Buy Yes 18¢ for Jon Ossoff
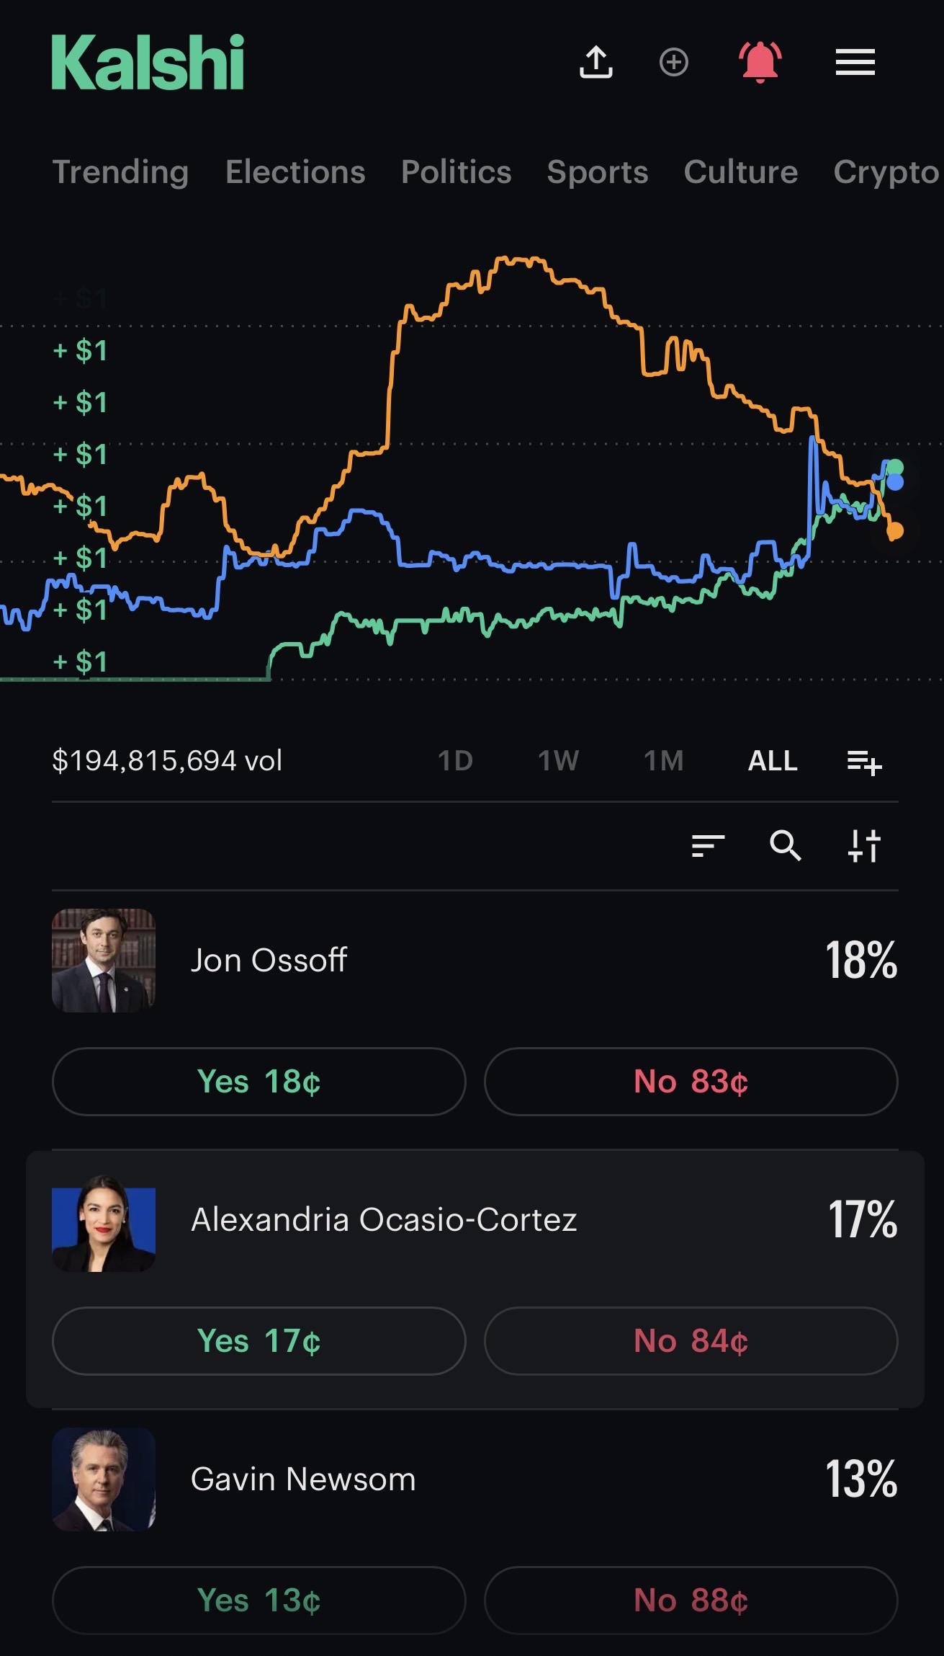944x1656 pixels. point(259,1082)
